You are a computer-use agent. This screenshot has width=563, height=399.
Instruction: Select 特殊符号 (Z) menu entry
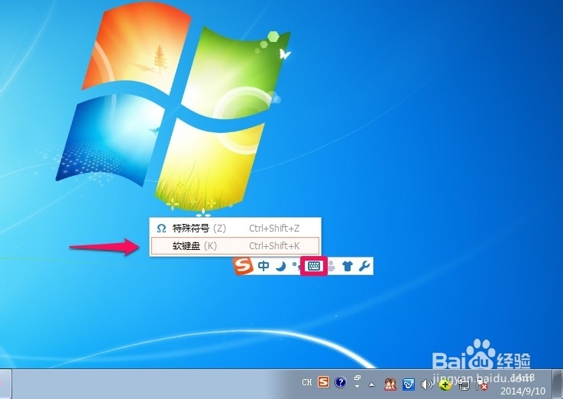(235, 228)
